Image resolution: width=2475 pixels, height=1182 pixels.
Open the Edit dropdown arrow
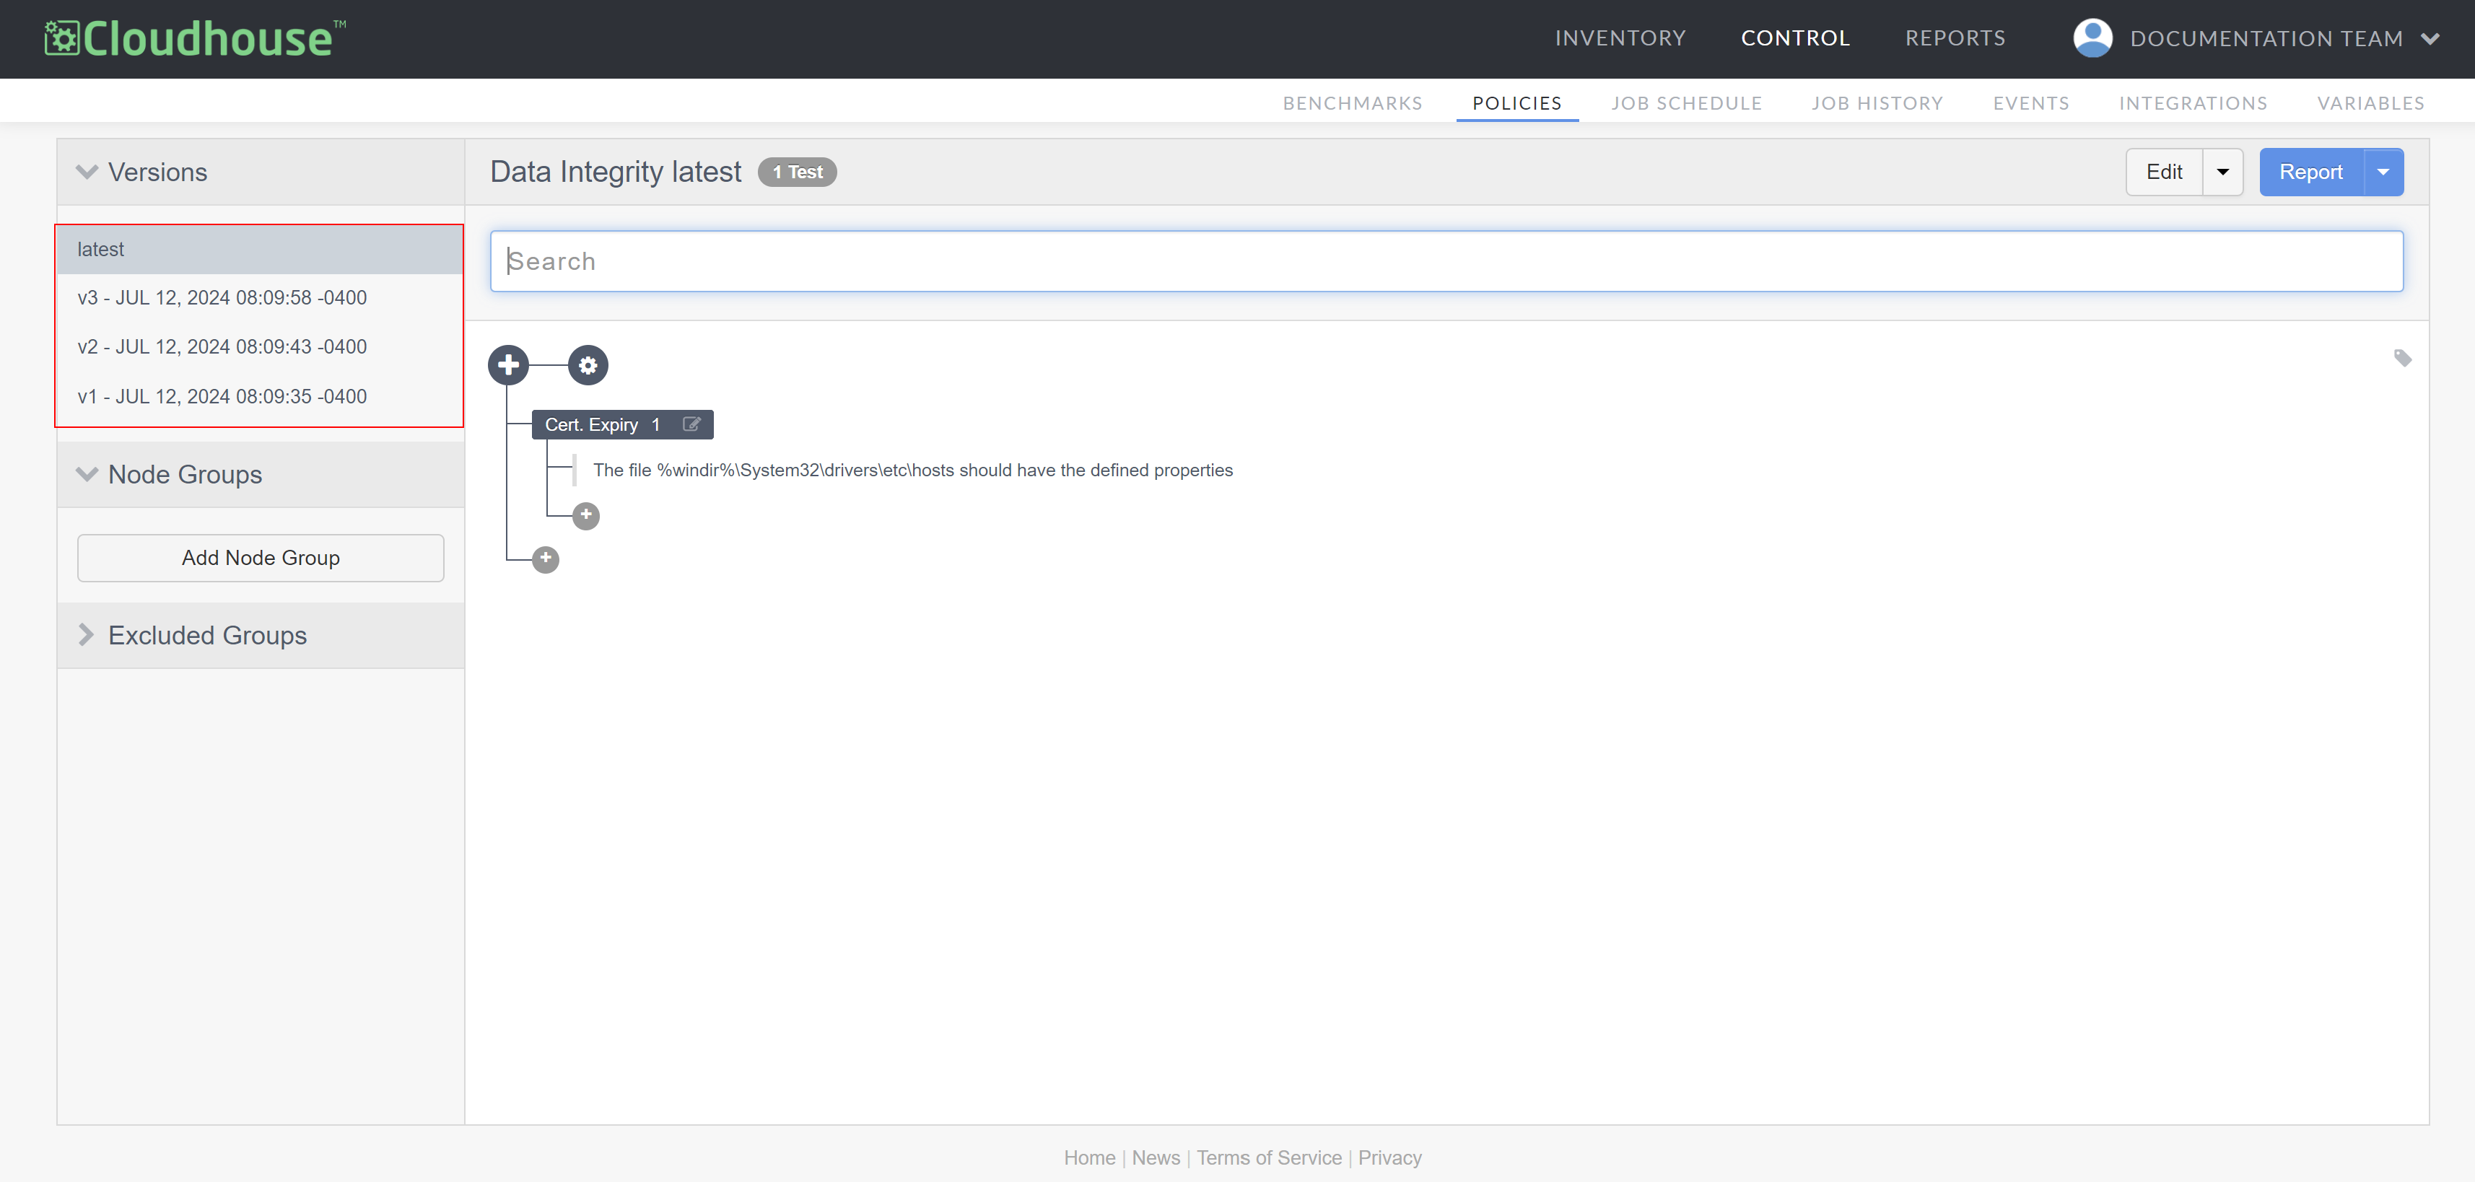(2222, 172)
